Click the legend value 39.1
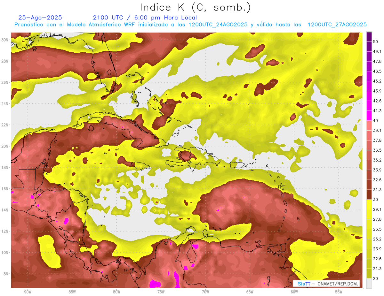Viewport: 384px width, 296px height. point(377,130)
